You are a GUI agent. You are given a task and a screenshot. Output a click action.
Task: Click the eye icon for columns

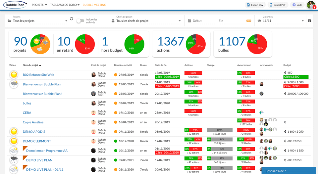(259, 21)
